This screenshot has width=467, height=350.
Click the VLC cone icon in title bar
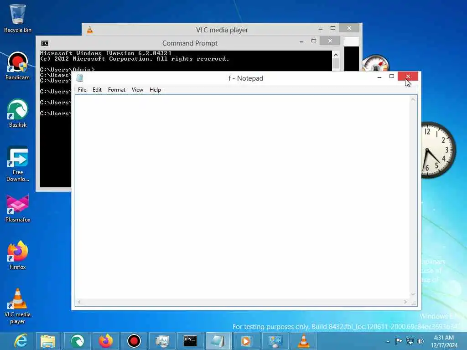pyautogui.click(x=90, y=30)
